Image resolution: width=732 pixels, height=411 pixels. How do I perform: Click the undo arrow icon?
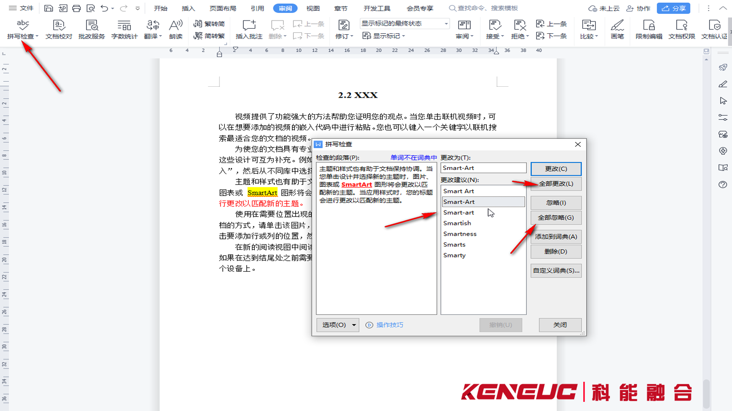pos(104,8)
